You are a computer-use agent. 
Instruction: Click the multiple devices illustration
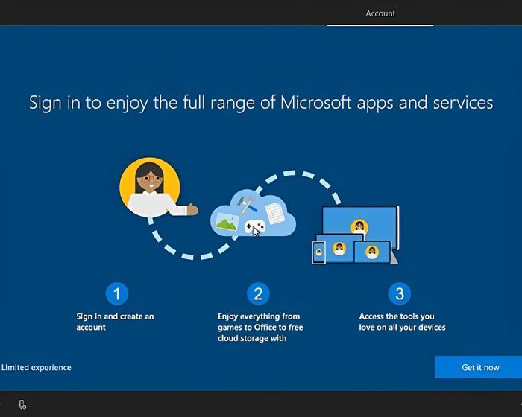[x=356, y=235]
